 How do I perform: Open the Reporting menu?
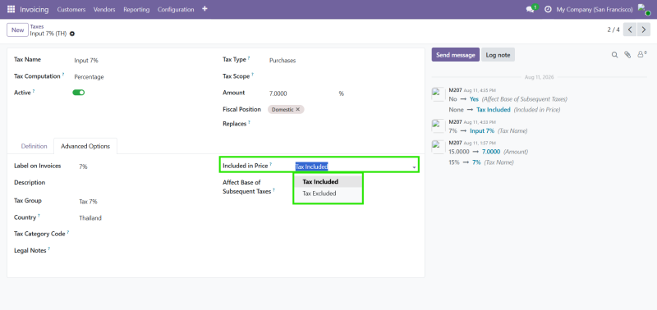[136, 9]
